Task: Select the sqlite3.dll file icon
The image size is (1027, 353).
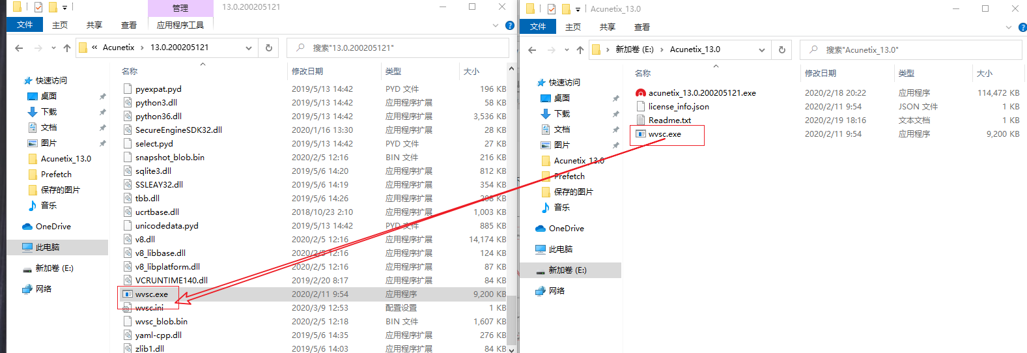Action: [x=128, y=171]
